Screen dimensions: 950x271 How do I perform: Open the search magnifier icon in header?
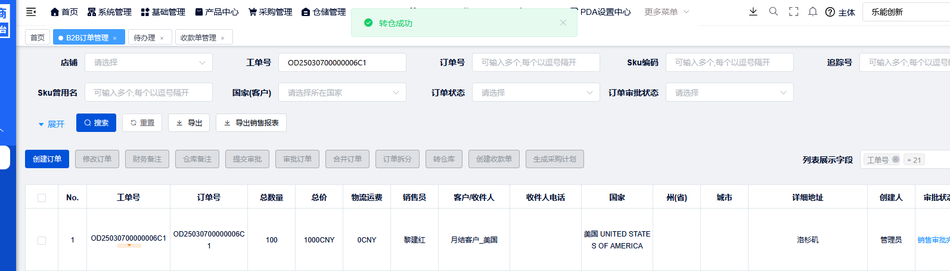coord(774,11)
